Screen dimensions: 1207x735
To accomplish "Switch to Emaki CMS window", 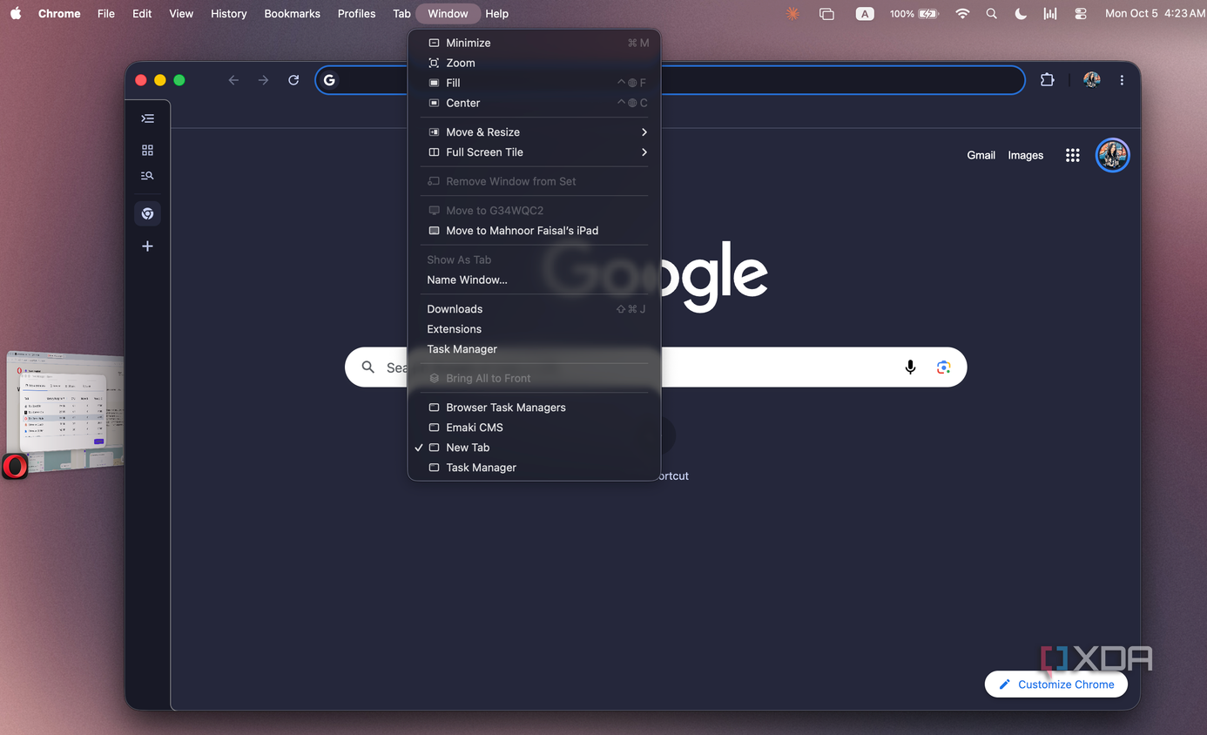I will (534, 428).
